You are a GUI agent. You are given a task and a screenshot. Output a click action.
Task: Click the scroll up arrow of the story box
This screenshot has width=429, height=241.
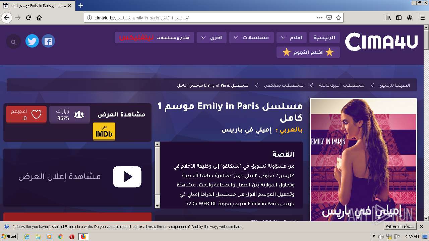(x=157, y=144)
